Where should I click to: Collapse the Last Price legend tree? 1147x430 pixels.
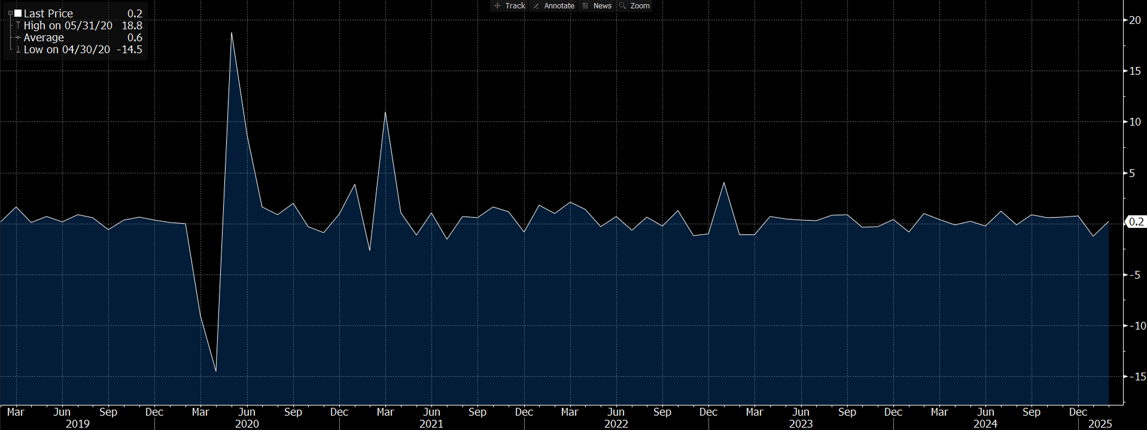click(10, 13)
